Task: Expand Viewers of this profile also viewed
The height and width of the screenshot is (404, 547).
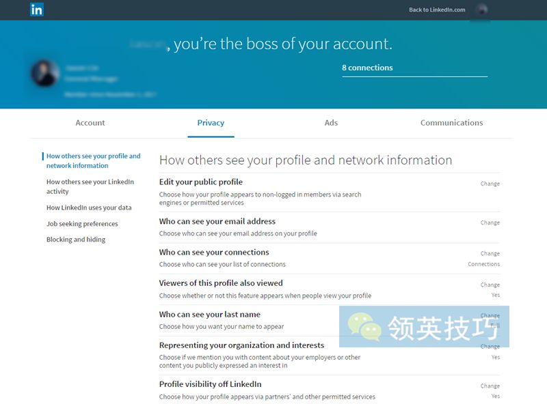Action: coord(330,289)
